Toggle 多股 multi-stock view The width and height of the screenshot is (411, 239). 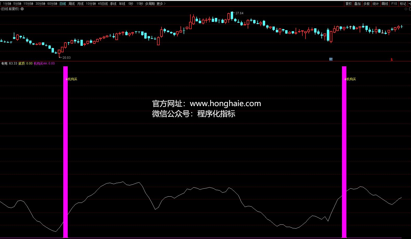[366, 4]
